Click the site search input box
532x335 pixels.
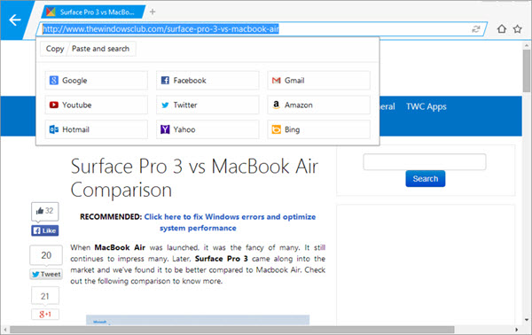click(x=425, y=162)
